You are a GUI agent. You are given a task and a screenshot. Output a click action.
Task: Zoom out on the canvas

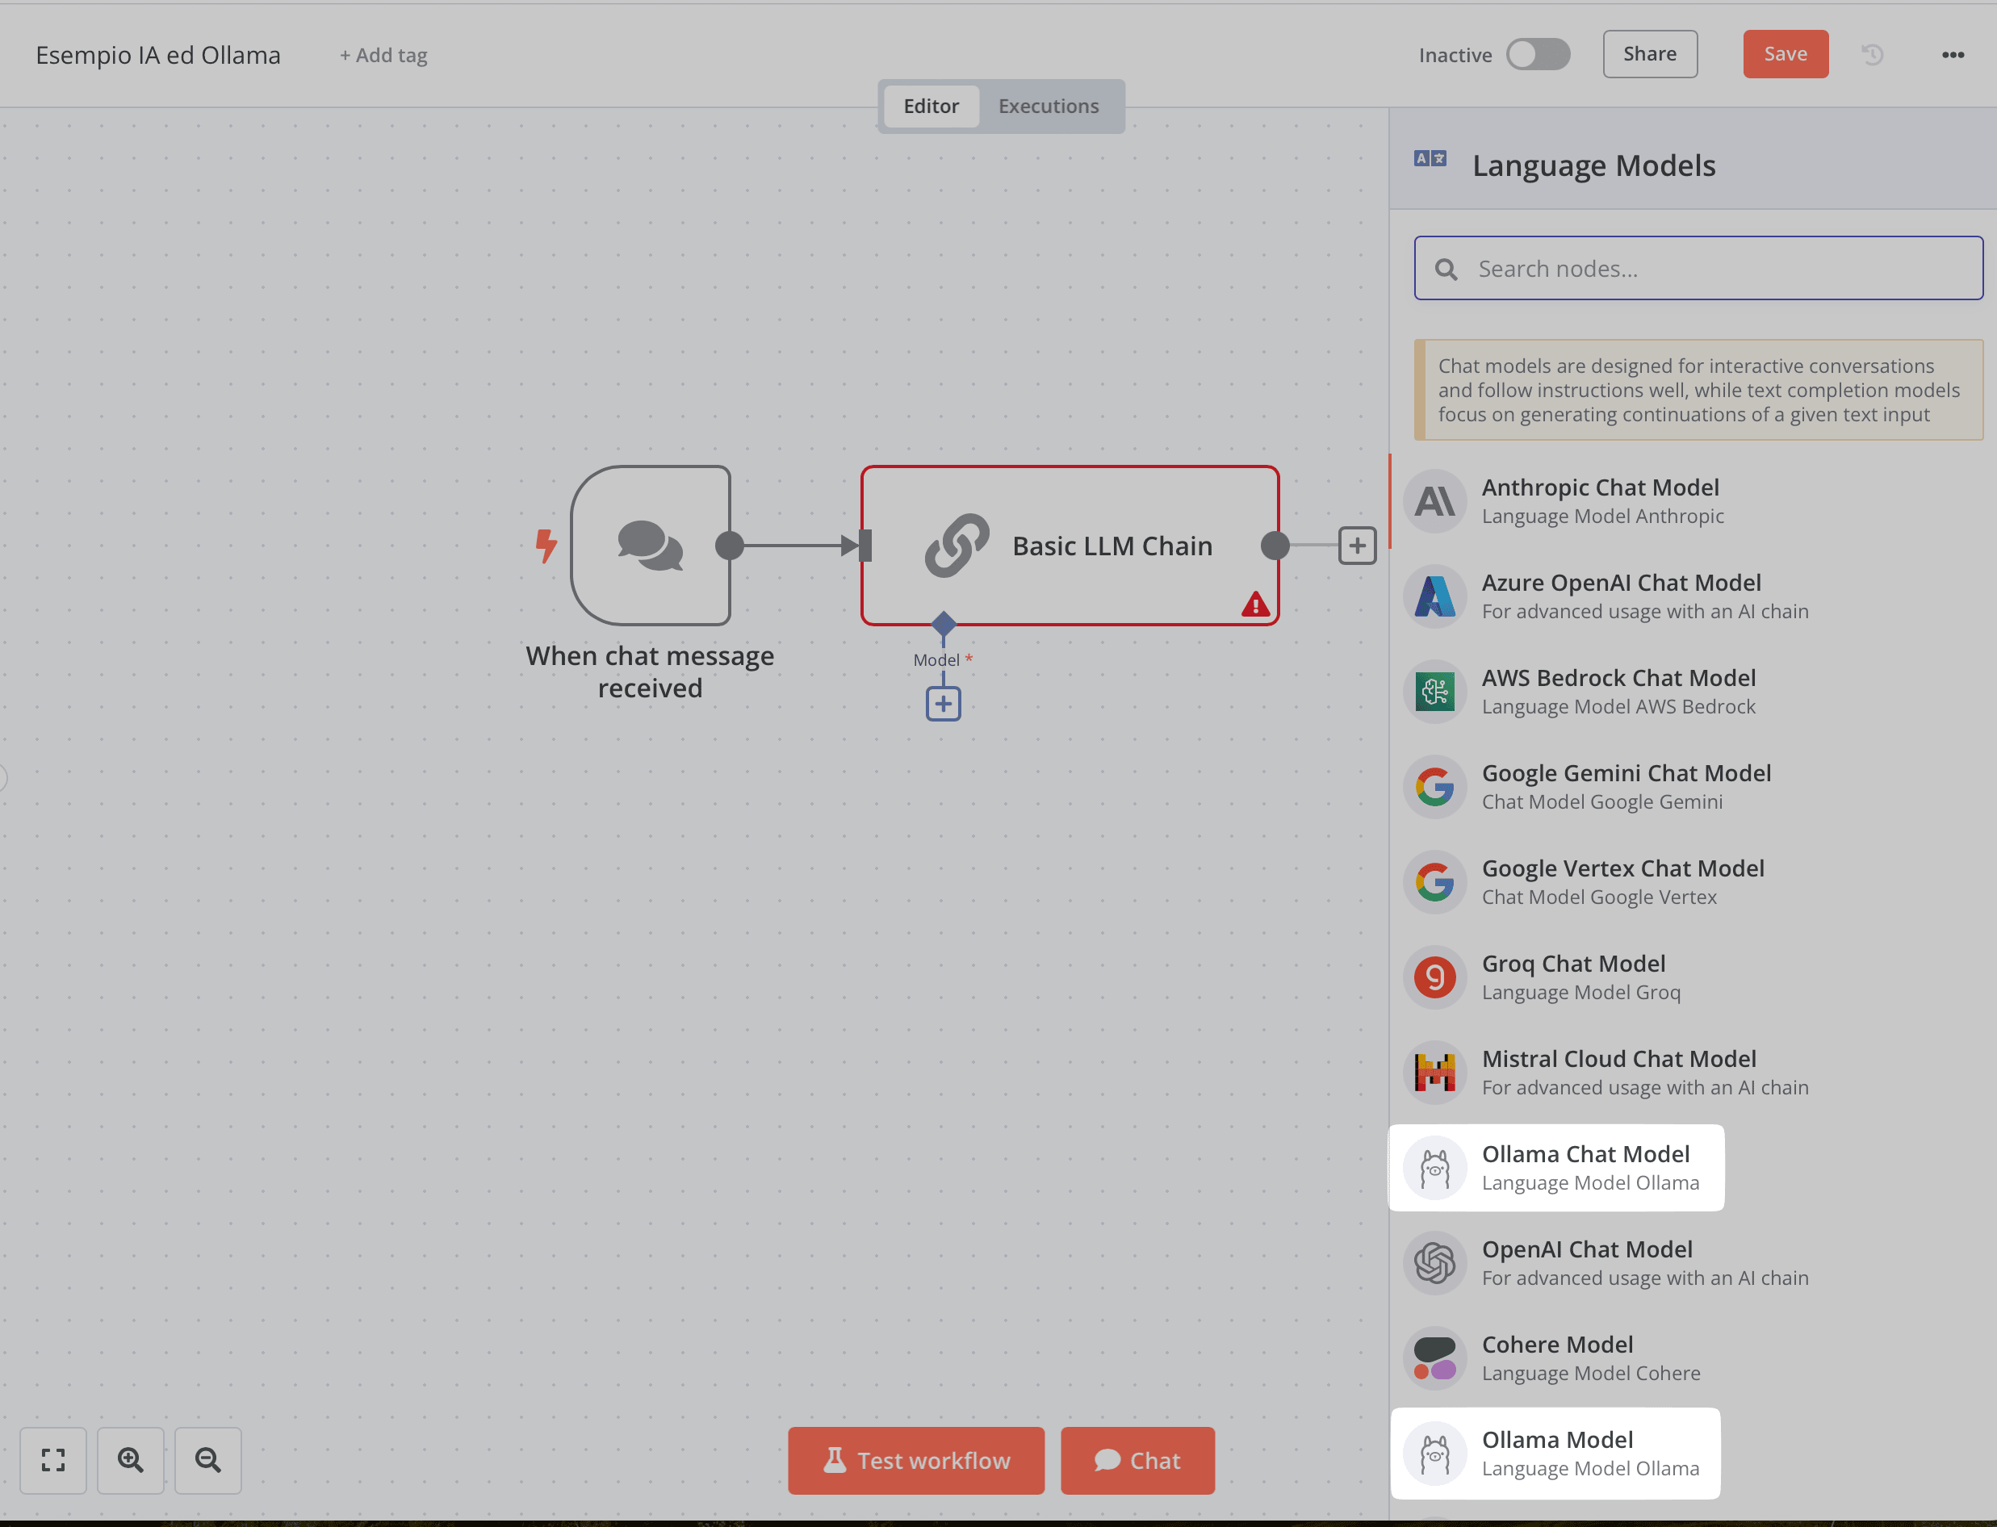pos(208,1461)
